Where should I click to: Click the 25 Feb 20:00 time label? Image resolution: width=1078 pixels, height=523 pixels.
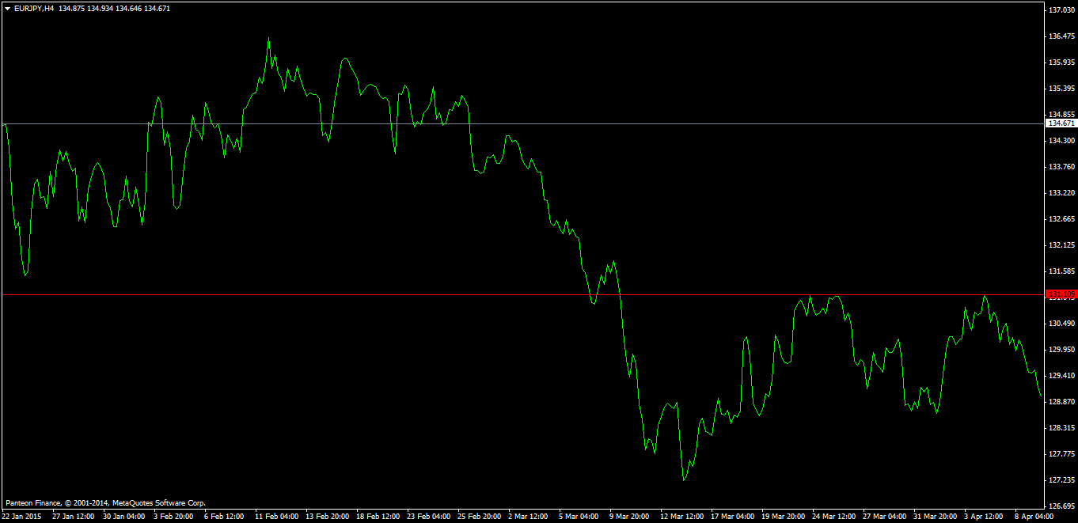pyautogui.click(x=479, y=517)
